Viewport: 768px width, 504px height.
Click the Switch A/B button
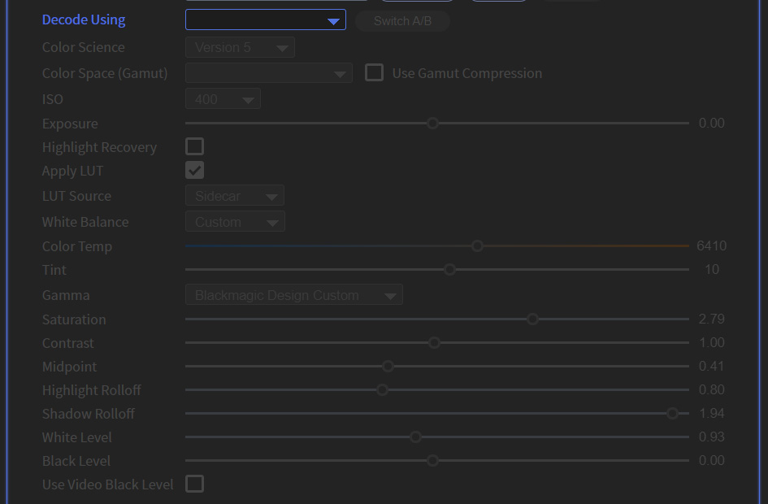402,21
